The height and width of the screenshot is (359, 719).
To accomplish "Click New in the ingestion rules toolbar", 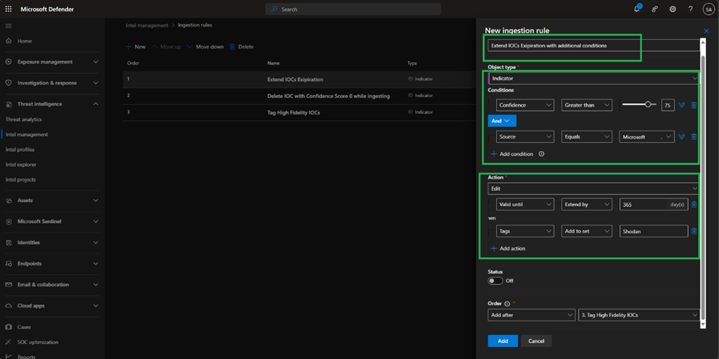I will point(136,46).
